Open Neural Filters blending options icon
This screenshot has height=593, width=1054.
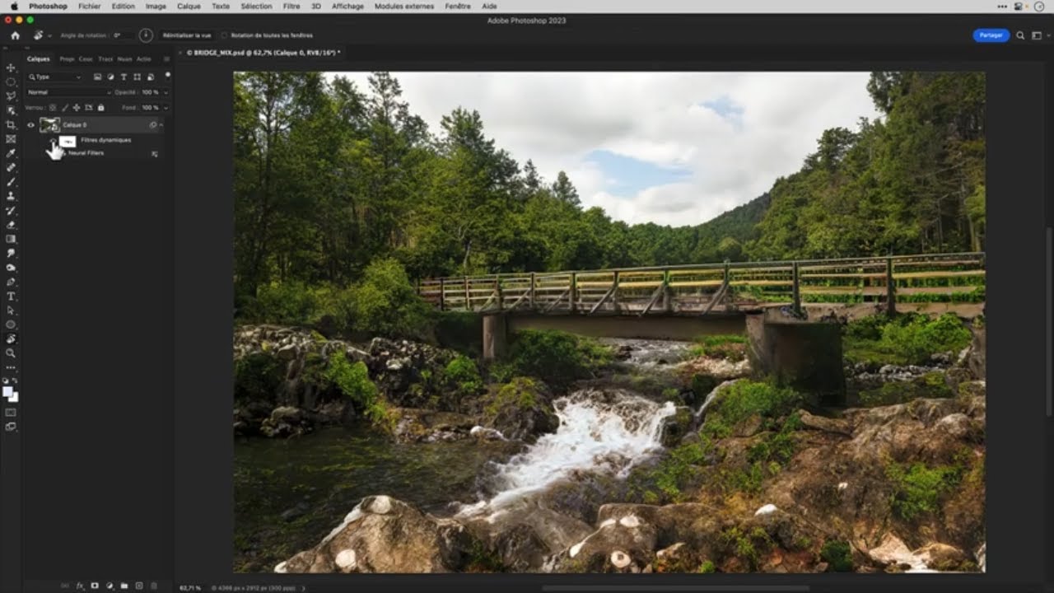tap(154, 153)
